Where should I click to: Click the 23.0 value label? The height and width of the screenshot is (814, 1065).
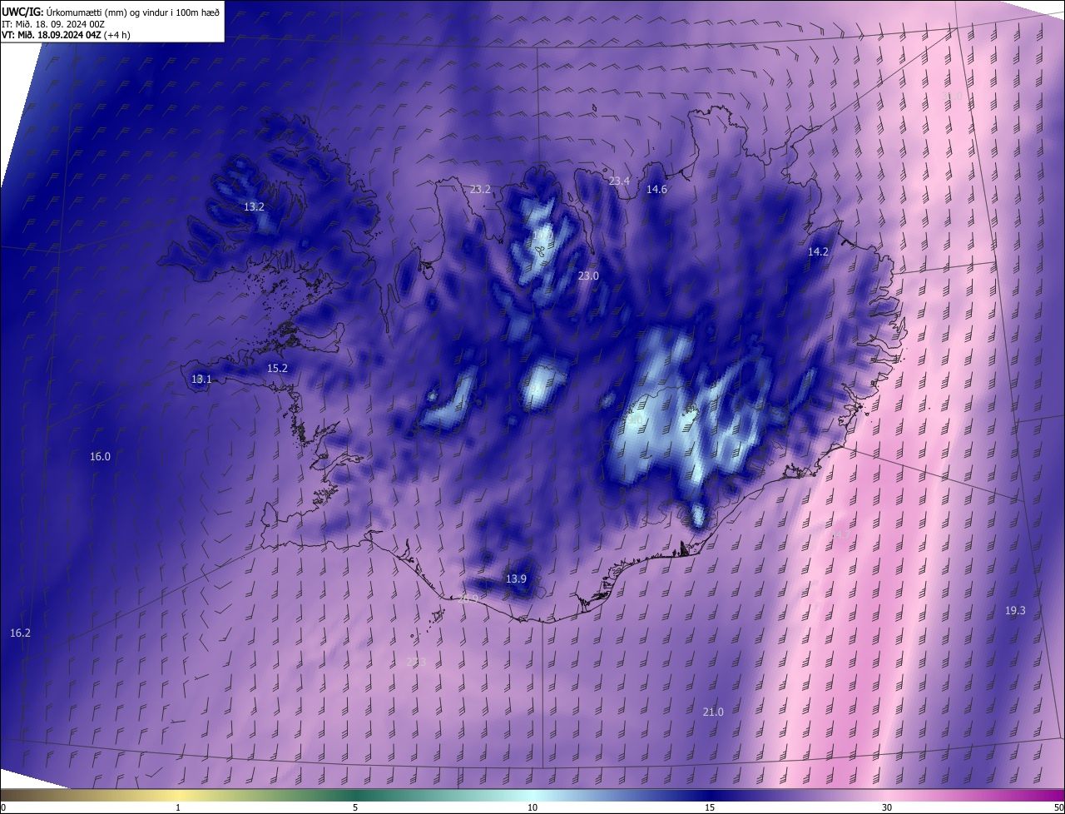pyautogui.click(x=588, y=275)
